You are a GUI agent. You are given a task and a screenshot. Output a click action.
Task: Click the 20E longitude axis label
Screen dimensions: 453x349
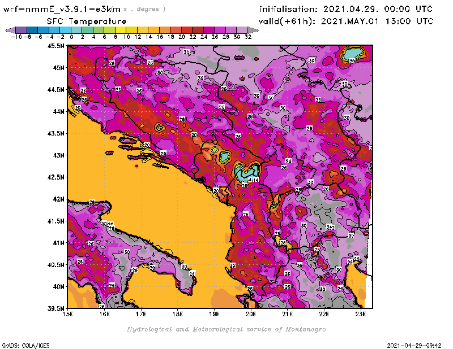[251, 314]
